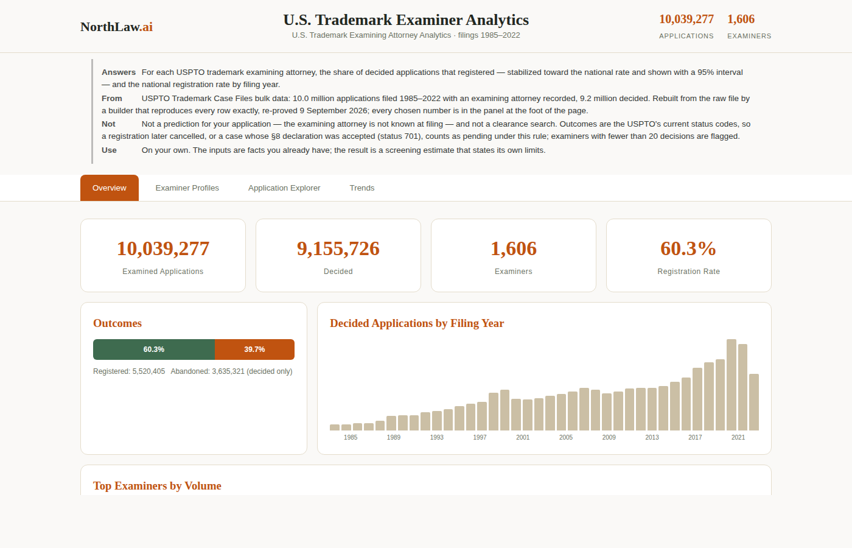
Task: Select the orange 39.7% abandoned bar segment
Action: click(254, 350)
